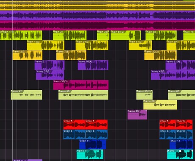The height and width of the screenshot is (161, 195).
Task: Click the vertical playhead line
Action: [x=13, y=80]
